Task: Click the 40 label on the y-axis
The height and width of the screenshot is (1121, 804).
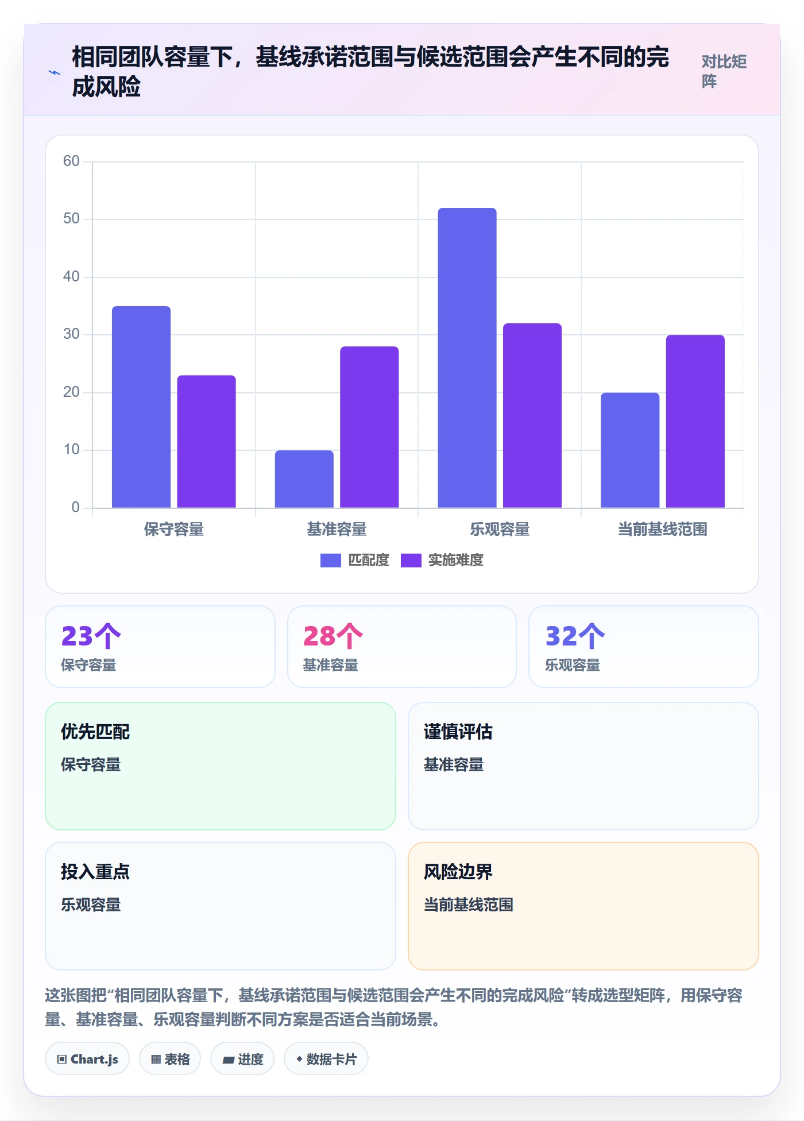Action: pyautogui.click(x=71, y=276)
